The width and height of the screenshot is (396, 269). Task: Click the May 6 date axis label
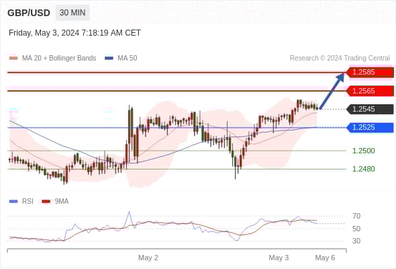click(325, 258)
